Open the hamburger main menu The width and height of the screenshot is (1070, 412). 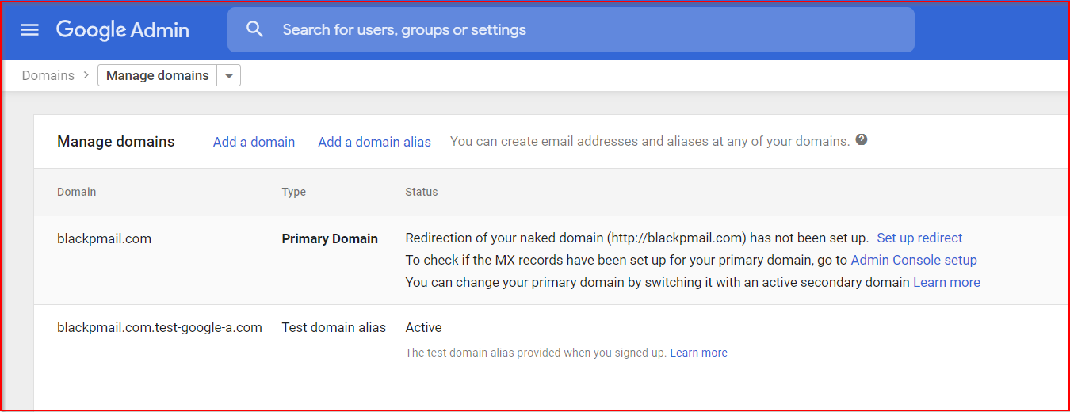29,30
